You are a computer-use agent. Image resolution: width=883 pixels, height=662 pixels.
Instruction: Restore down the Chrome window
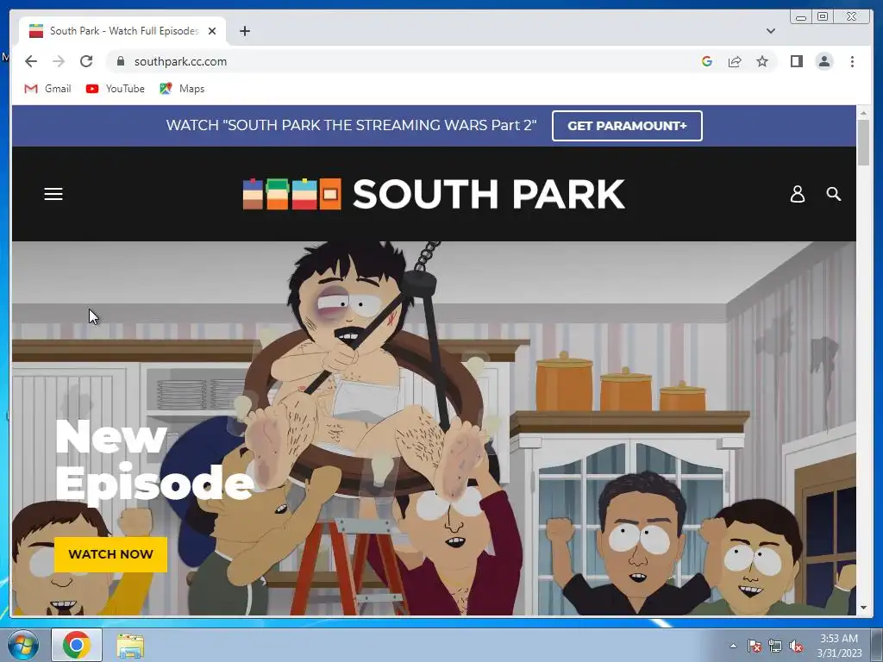(x=822, y=17)
